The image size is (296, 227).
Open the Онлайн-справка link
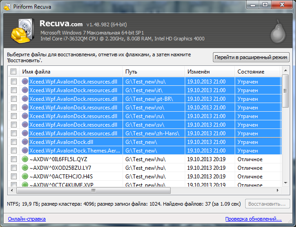[27, 219]
